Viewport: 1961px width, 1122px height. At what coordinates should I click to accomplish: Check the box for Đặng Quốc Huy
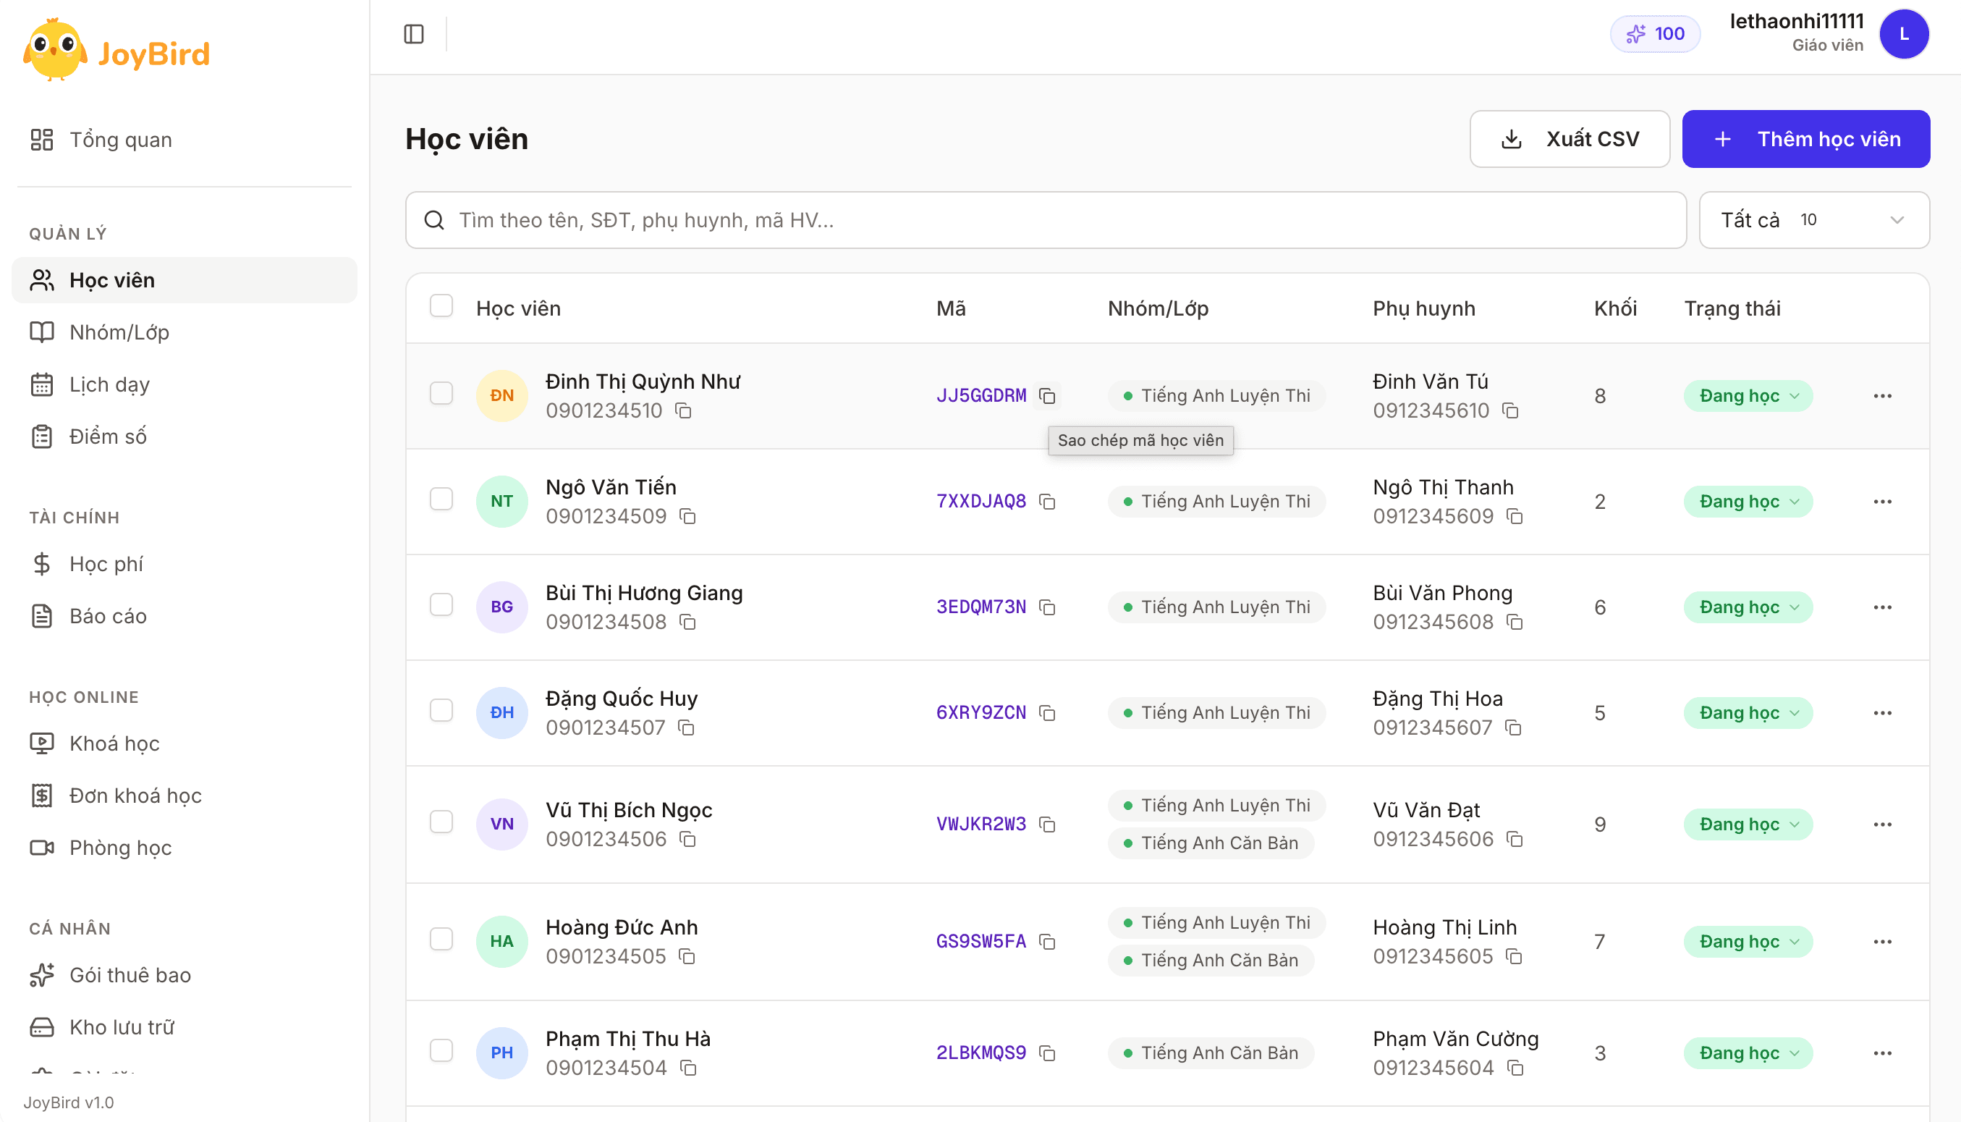[441, 709]
